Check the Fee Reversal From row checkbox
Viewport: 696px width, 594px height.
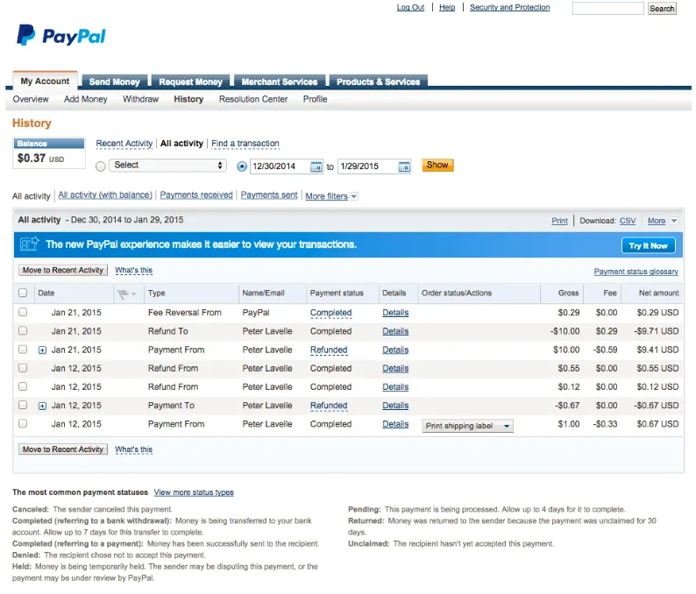(23, 312)
